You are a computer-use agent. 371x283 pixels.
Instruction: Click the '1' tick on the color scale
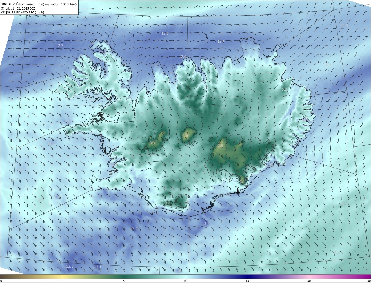[62, 281]
